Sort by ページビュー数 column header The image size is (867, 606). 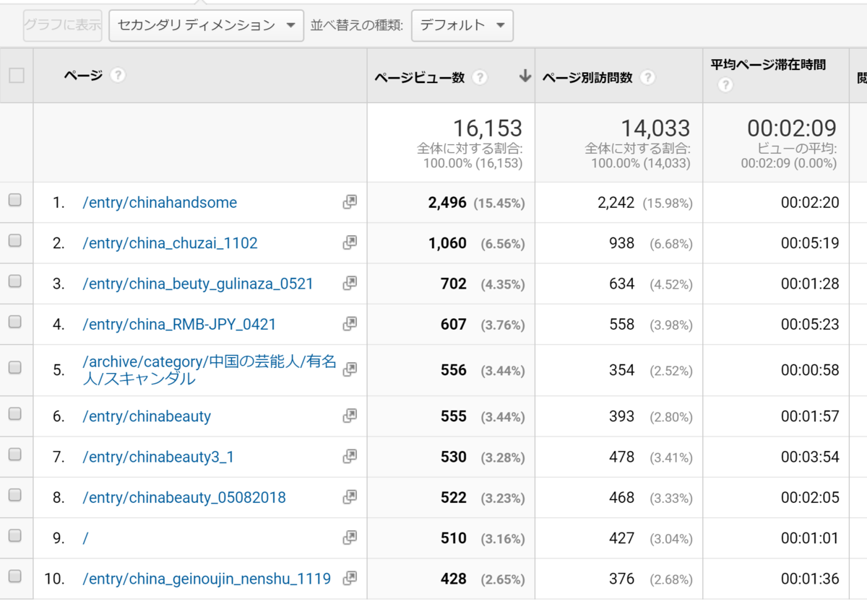(x=420, y=77)
